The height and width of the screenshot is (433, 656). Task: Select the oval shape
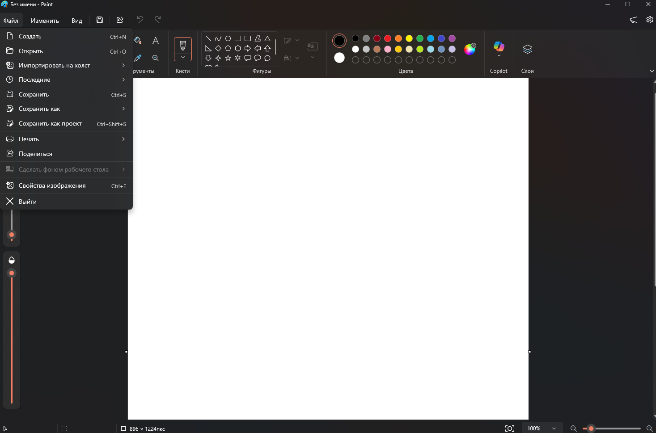click(x=228, y=38)
